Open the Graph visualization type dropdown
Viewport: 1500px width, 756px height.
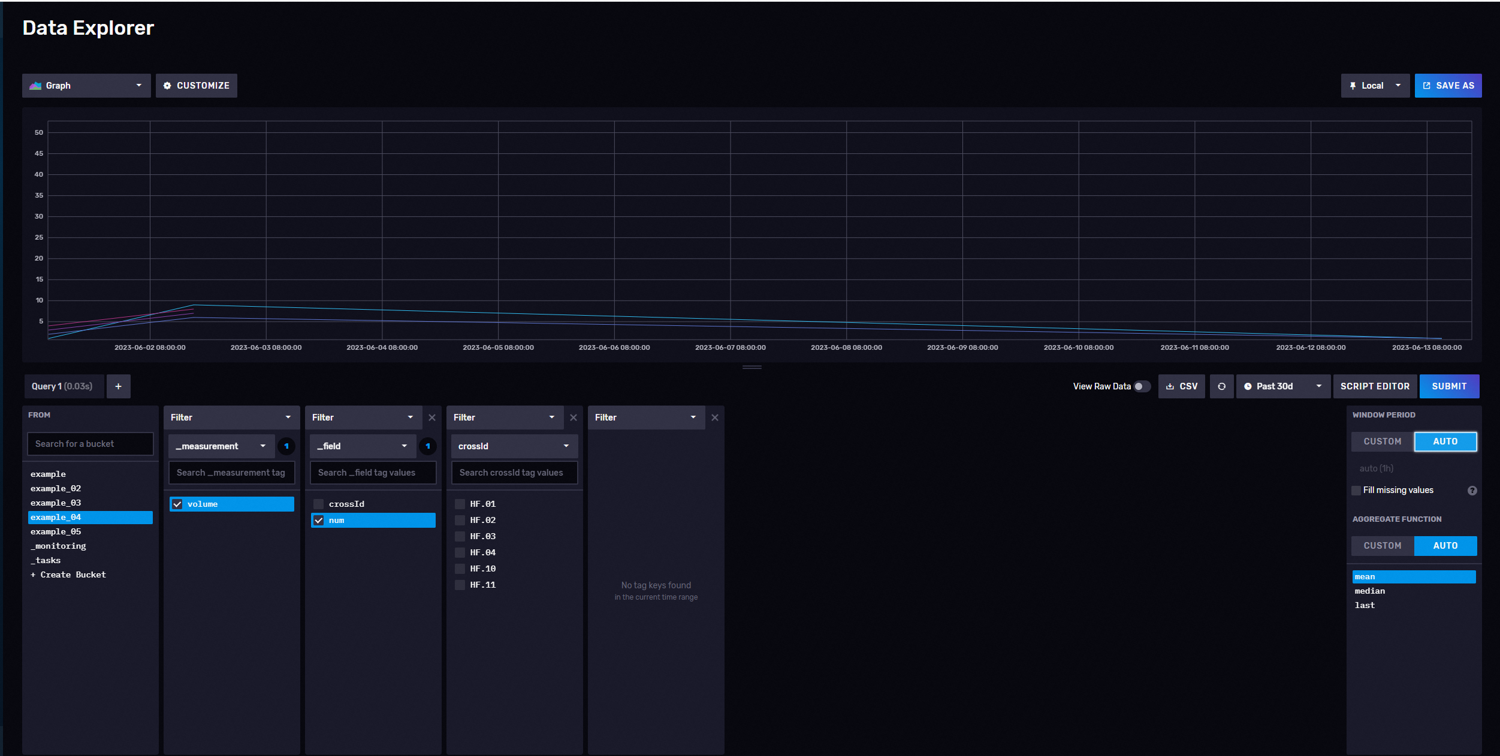[x=86, y=86]
